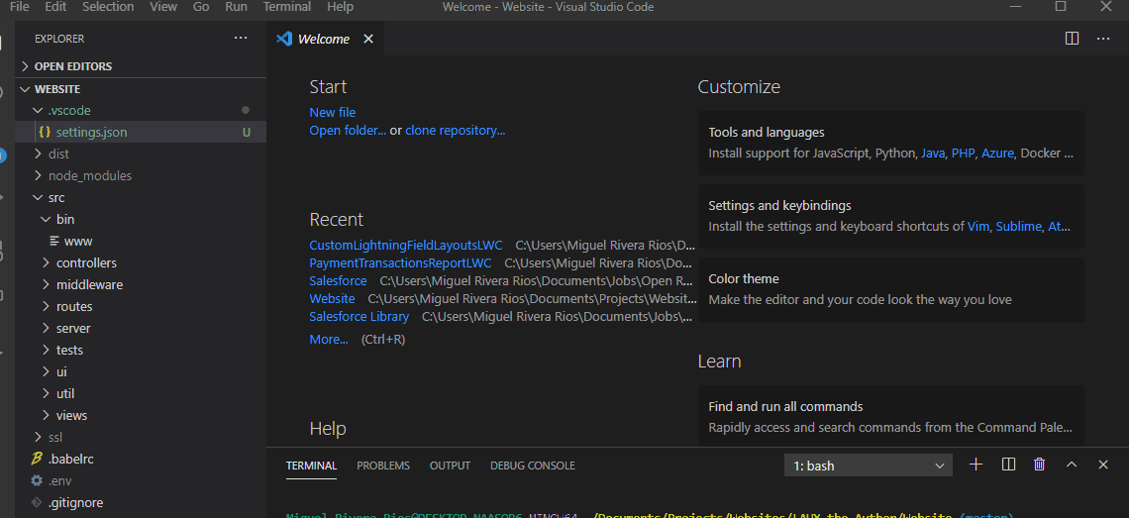Open Explorer panel ellipsis menu
Viewport: 1129px width, 518px height.
coord(241,39)
